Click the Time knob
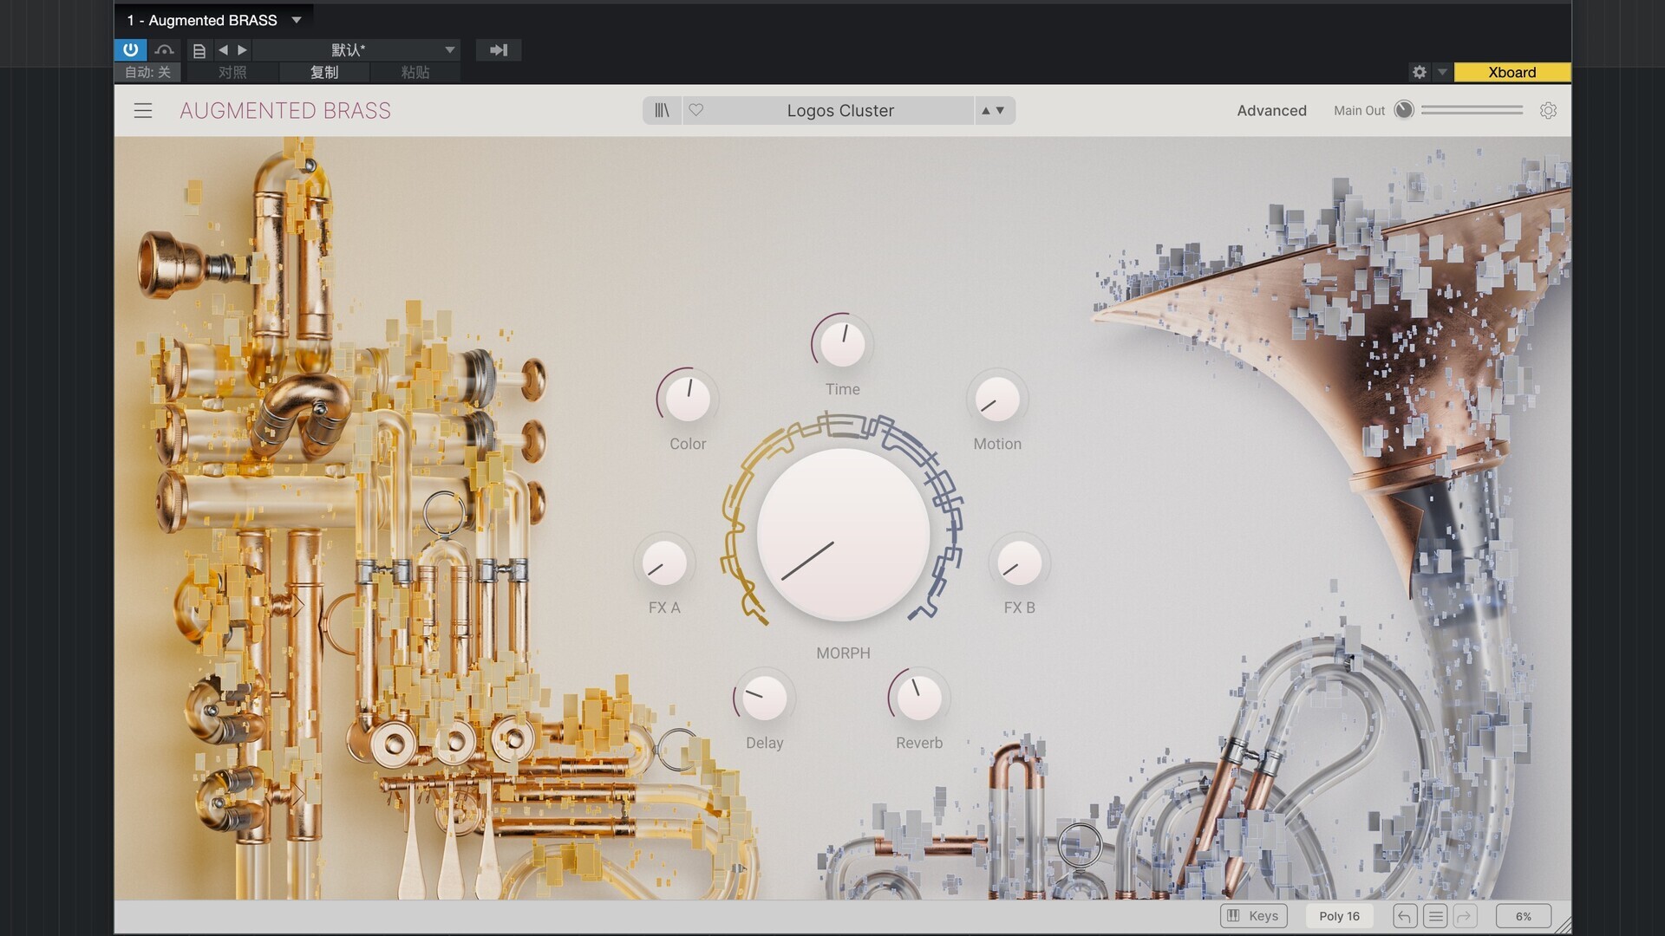The image size is (1665, 936). coord(842,344)
